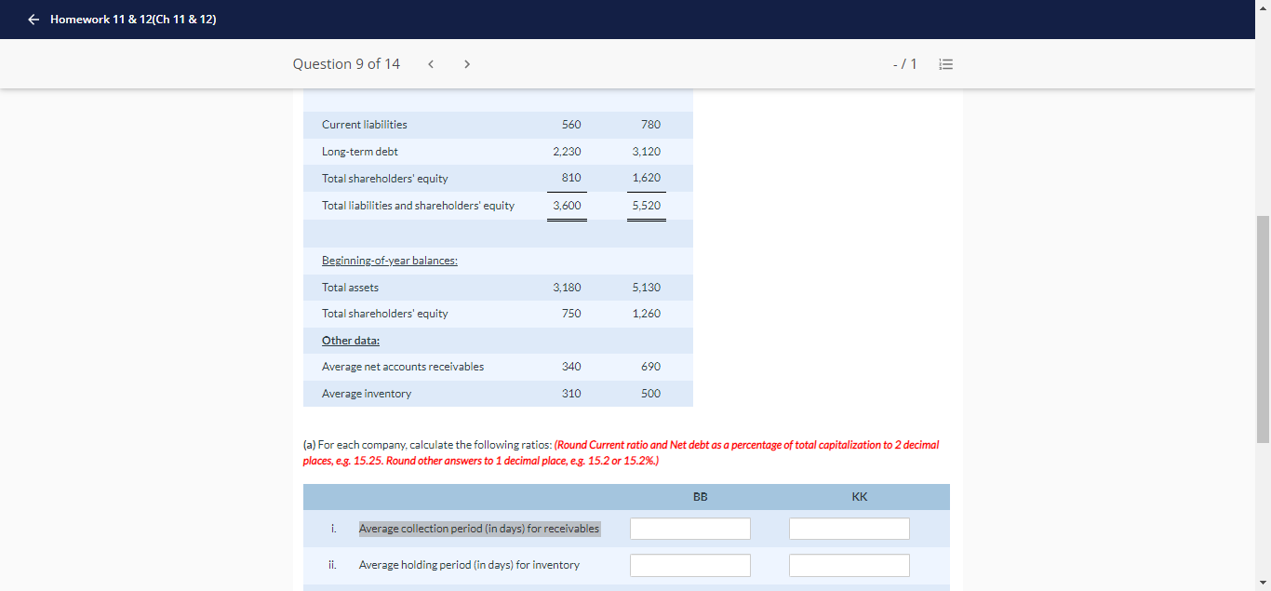
Task: Click the KK answer field for inventory holding
Action: 849,564
